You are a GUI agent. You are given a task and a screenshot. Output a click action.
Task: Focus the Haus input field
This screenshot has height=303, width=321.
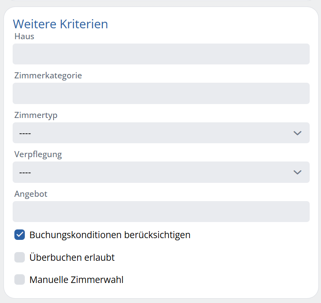coord(161,54)
